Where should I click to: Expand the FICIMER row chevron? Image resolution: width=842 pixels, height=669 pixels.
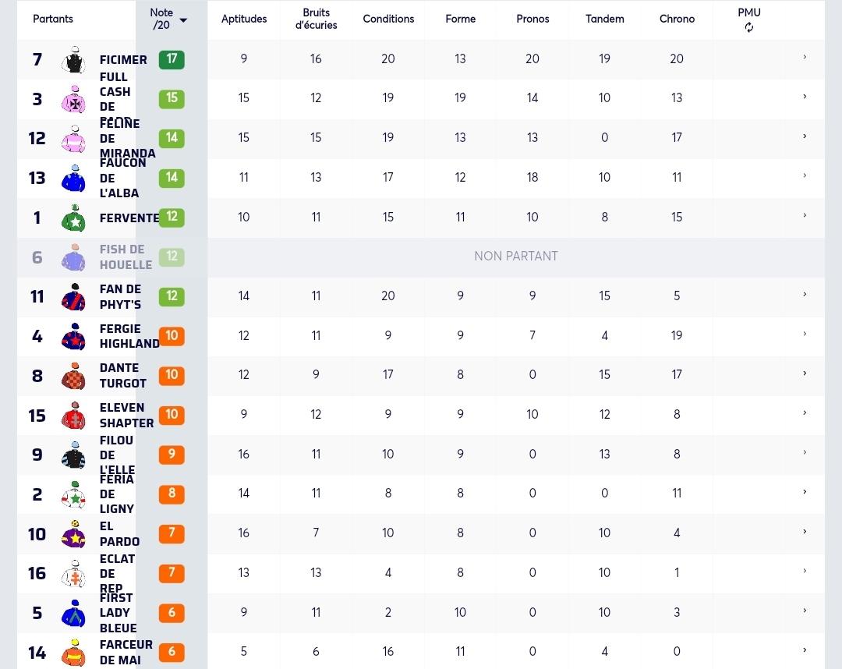[x=805, y=57]
